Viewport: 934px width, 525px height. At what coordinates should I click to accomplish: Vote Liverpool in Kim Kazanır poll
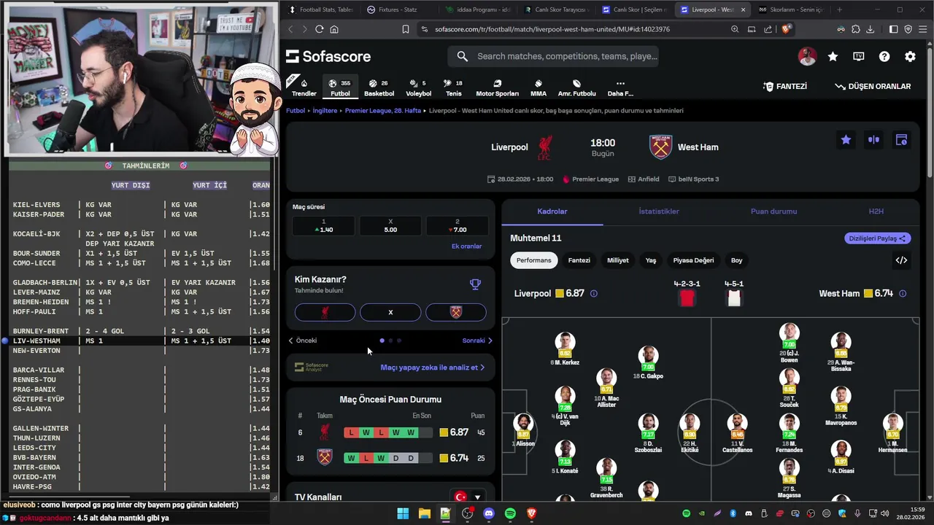pos(325,312)
